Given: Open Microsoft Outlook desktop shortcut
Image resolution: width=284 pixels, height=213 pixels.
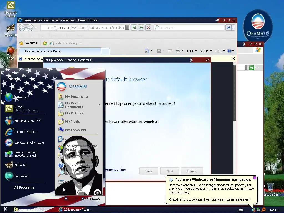Looking at the screenshot, I should 11,9.
